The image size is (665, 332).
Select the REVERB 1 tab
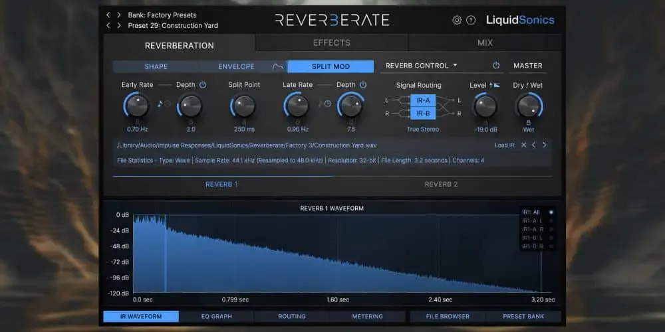click(222, 184)
